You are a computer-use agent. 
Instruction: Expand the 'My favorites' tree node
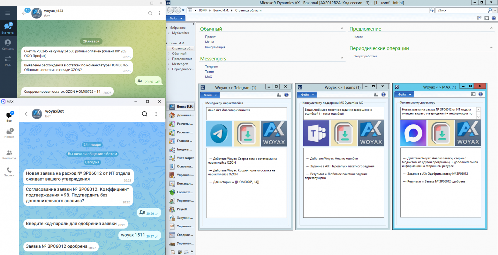click(169, 33)
